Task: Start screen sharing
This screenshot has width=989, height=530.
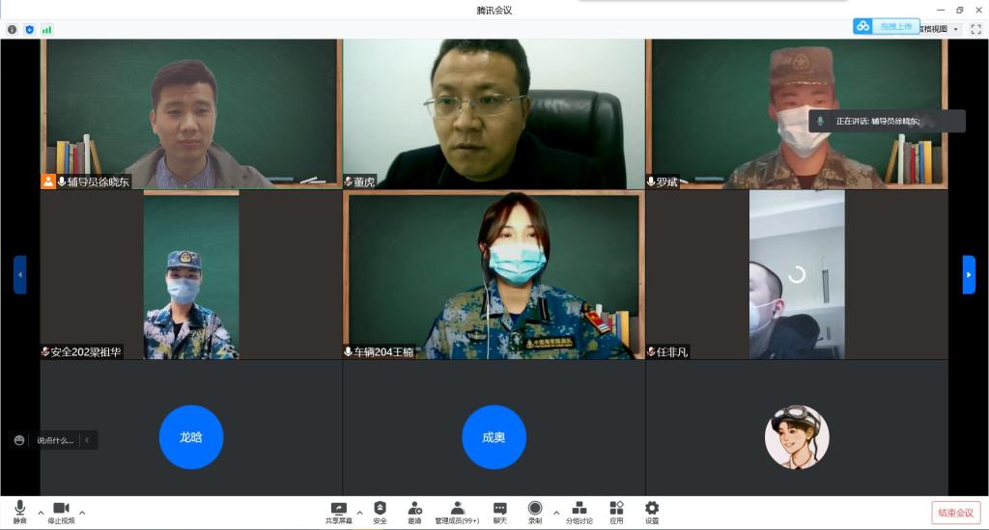Action: click(x=338, y=511)
